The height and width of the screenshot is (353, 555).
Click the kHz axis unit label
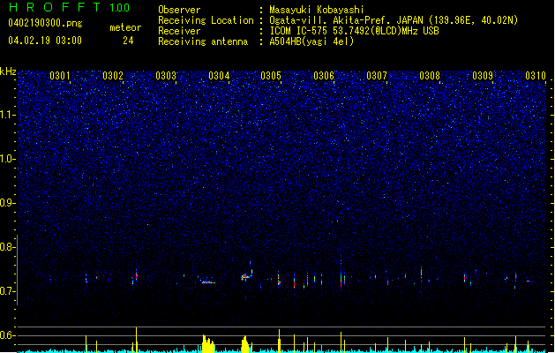[x=8, y=71]
